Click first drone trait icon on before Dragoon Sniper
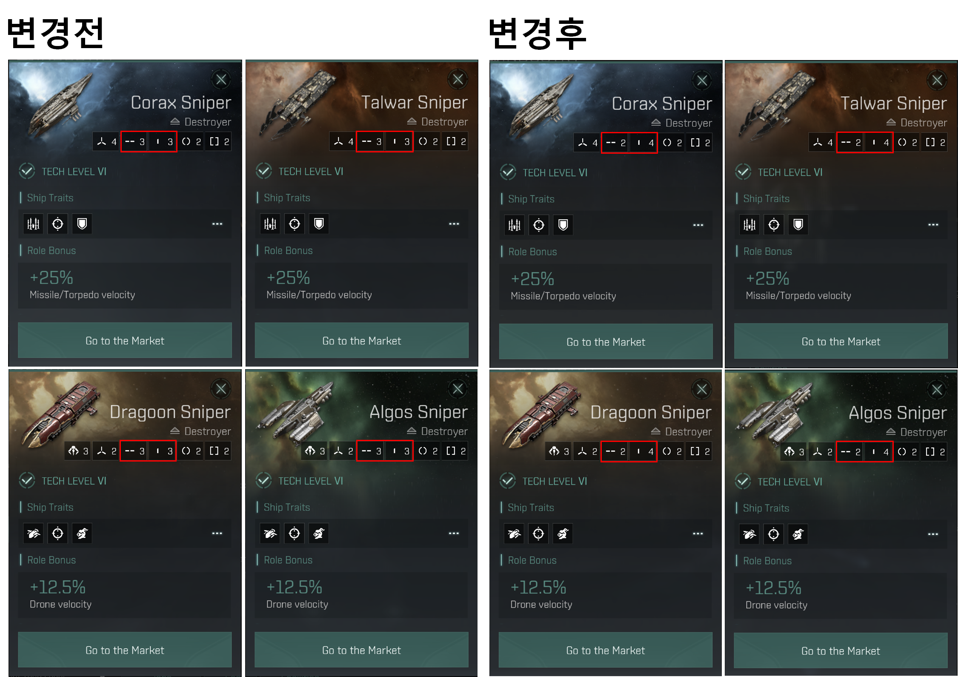Viewport: 958px width, 677px height. [33, 533]
